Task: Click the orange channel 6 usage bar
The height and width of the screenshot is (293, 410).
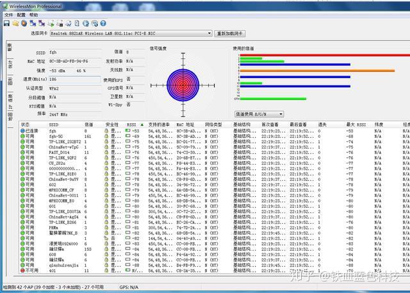Action: [x=317, y=71]
